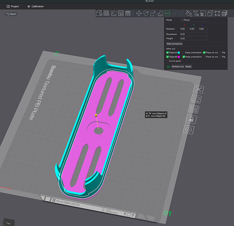The height and width of the screenshot is (226, 234).
Task: Click the Perform cut button
Action: coord(178,66)
